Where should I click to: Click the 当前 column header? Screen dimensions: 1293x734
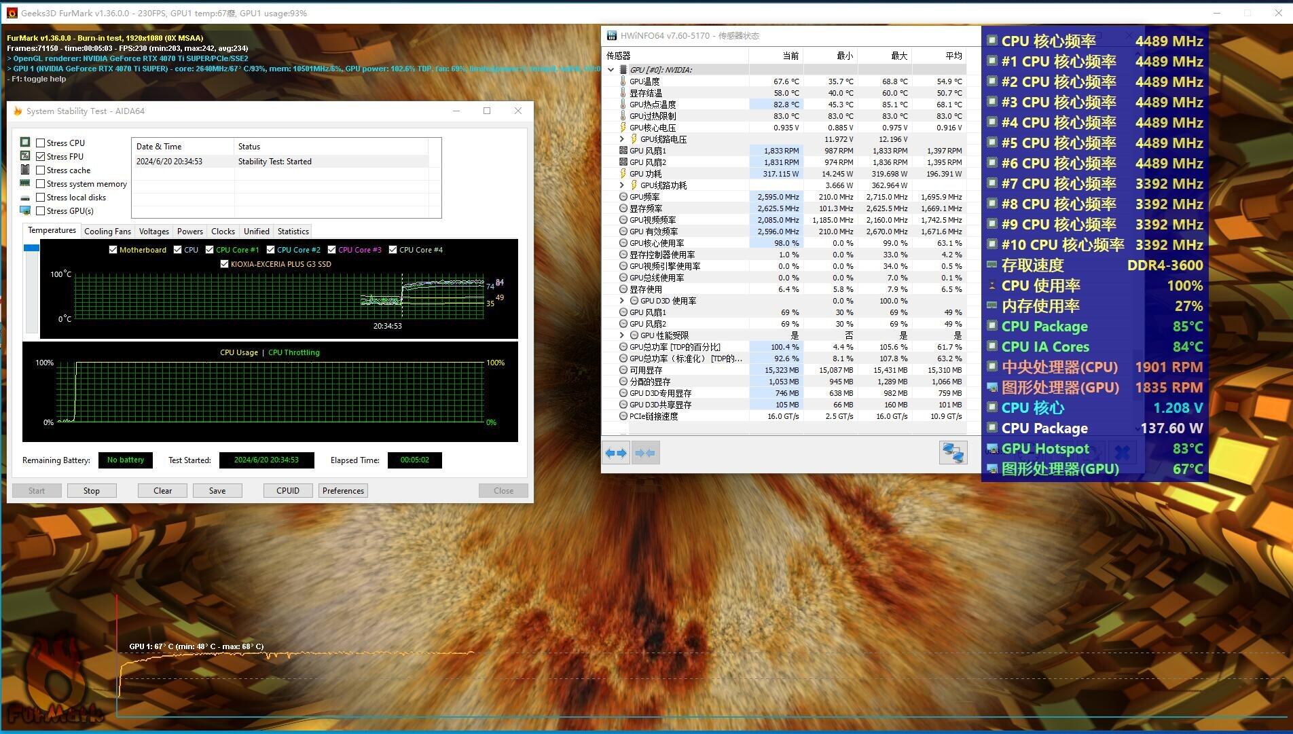pyautogui.click(x=776, y=56)
